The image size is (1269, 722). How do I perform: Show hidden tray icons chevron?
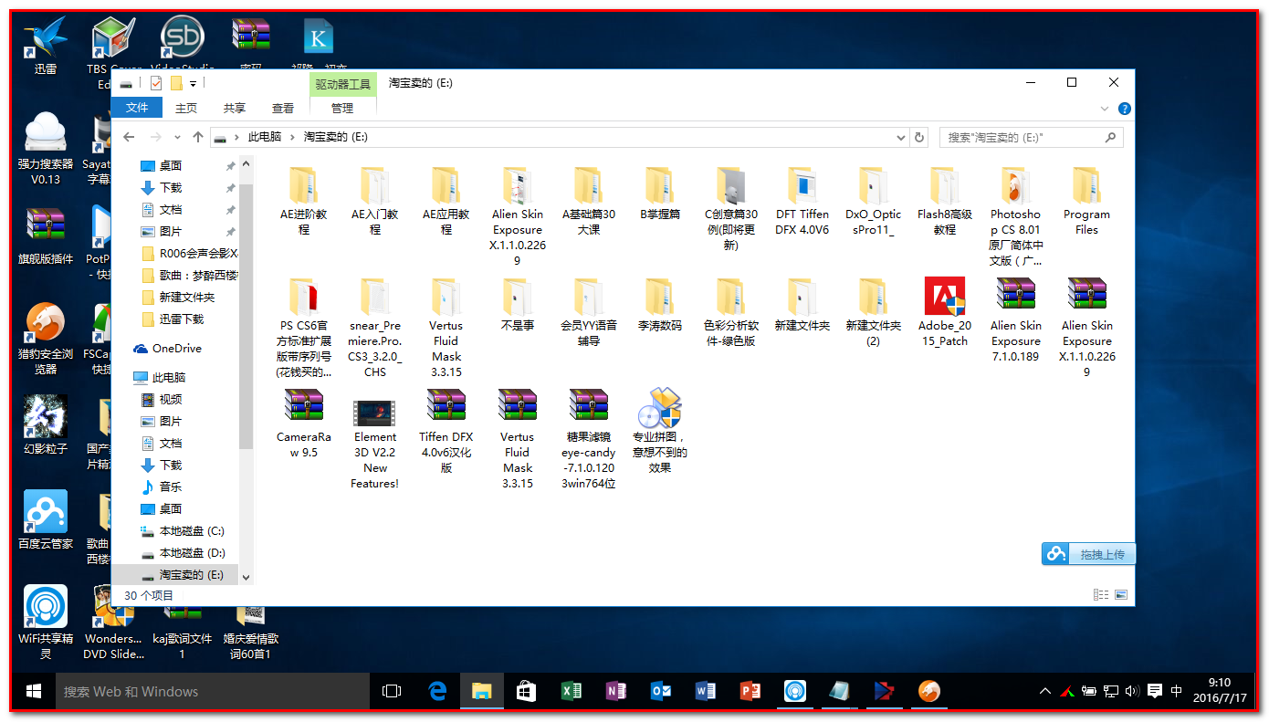click(1044, 692)
